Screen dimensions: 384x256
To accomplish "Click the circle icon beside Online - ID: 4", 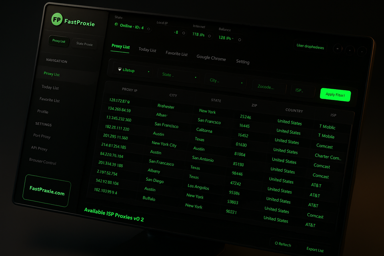I will pyautogui.click(x=148, y=29).
